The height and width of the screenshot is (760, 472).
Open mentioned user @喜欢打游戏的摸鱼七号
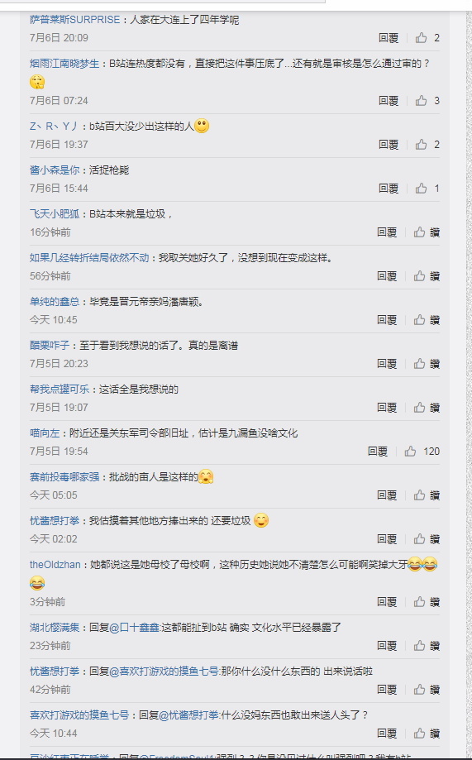point(164,672)
